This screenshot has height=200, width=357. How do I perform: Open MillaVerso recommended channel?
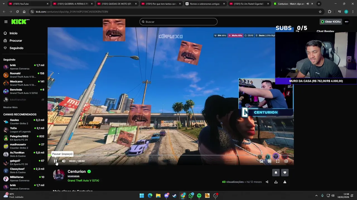tap(24, 179)
